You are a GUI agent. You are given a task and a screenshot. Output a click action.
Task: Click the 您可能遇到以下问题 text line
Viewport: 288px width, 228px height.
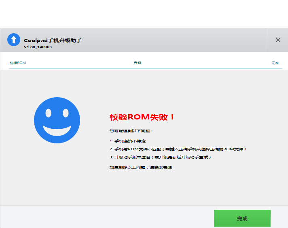(131, 131)
